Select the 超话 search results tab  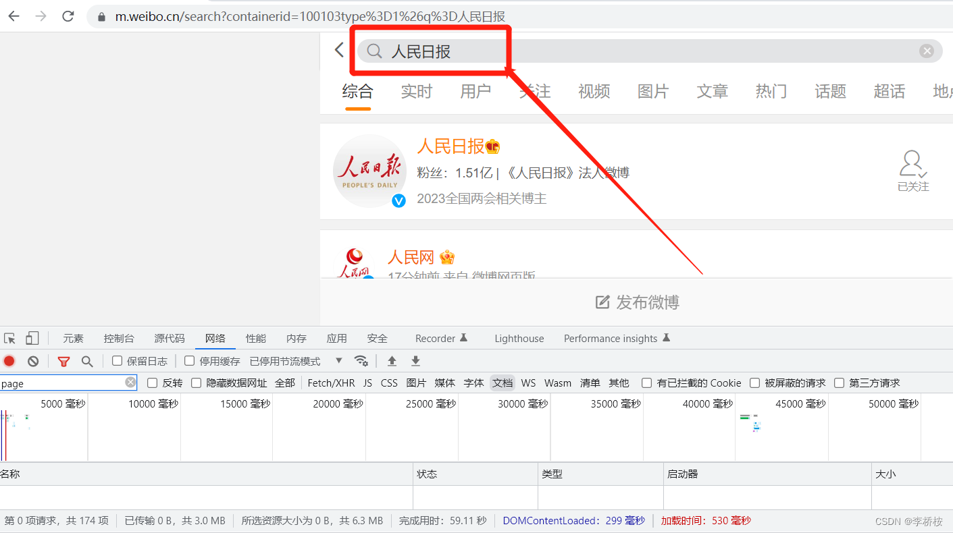tap(890, 92)
